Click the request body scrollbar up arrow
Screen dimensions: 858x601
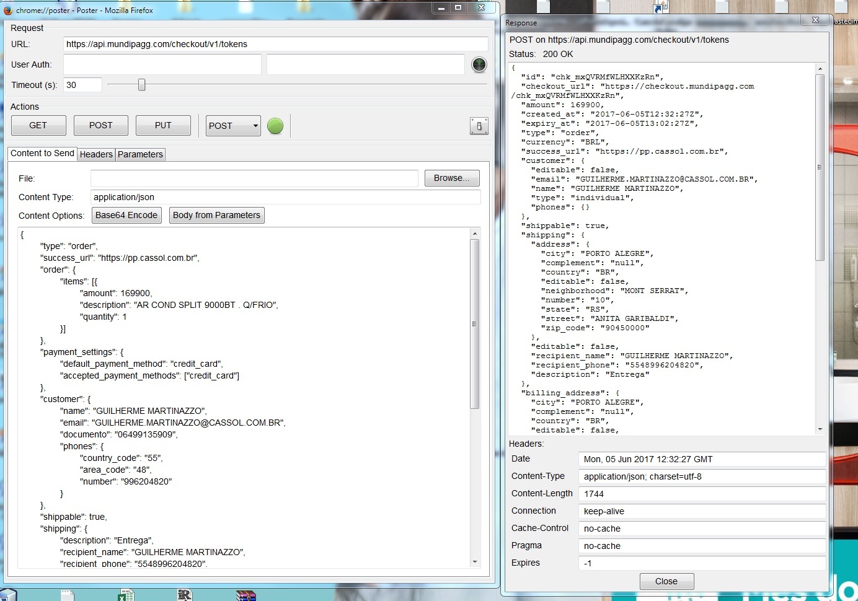475,234
